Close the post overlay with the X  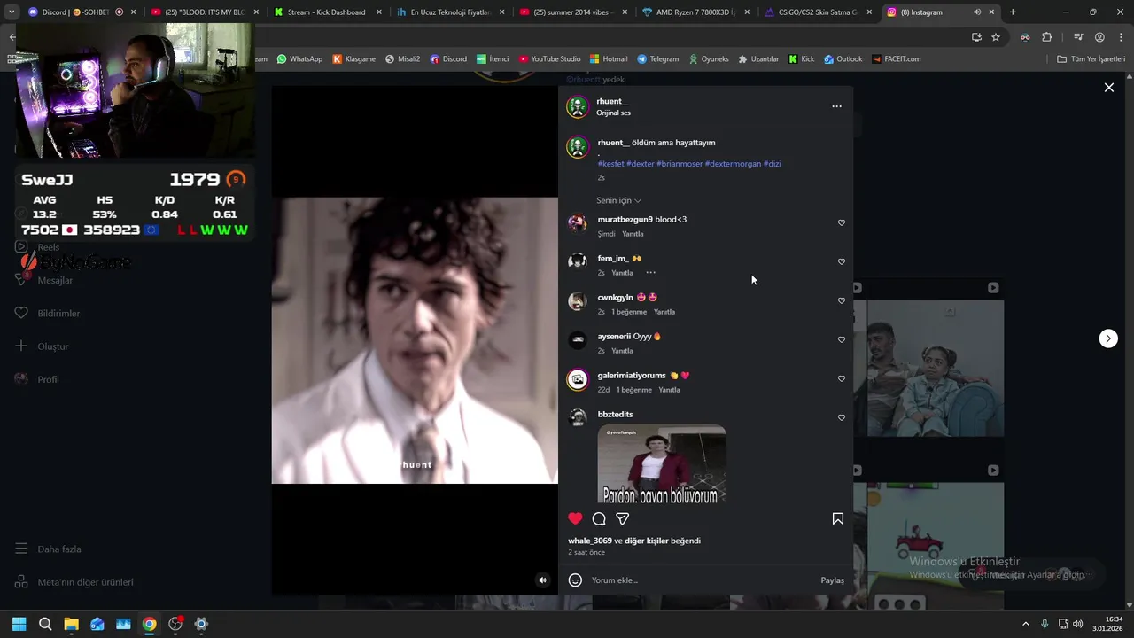click(1108, 88)
